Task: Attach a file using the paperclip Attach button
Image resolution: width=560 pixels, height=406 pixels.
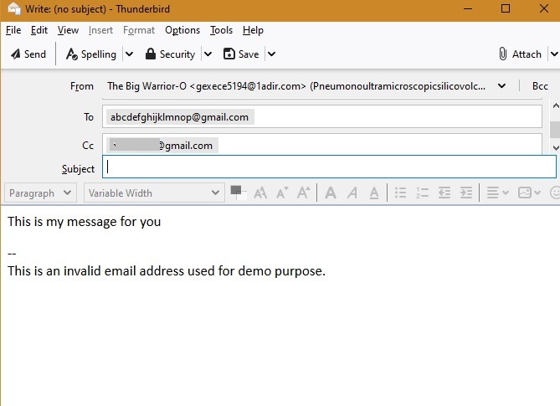Action: 521,54
